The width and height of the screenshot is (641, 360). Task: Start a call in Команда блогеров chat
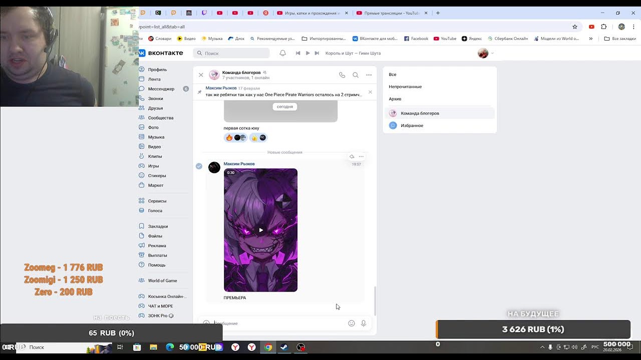[342, 75]
